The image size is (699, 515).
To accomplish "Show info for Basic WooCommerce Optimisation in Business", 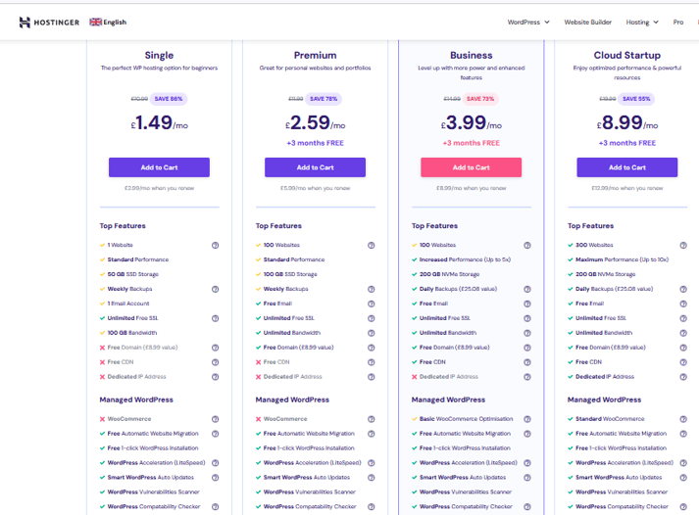I will coord(527,419).
